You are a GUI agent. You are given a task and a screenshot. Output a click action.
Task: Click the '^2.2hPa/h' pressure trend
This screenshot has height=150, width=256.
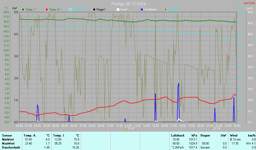(177, 147)
